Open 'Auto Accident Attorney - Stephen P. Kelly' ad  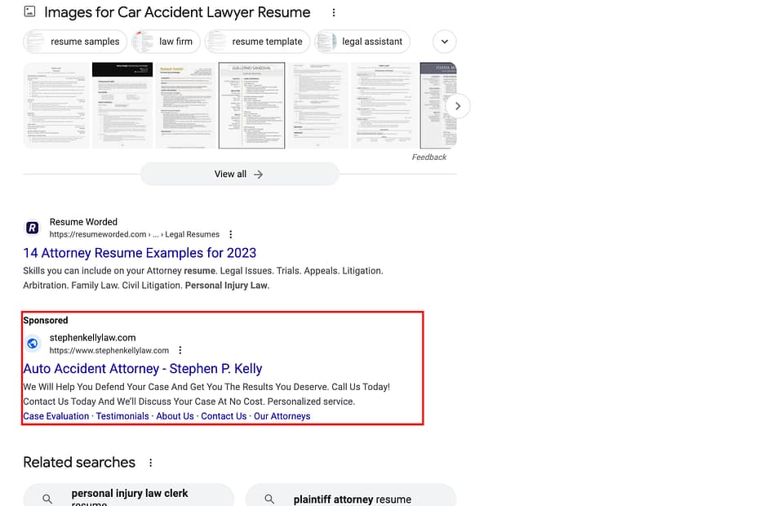tap(143, 369)
